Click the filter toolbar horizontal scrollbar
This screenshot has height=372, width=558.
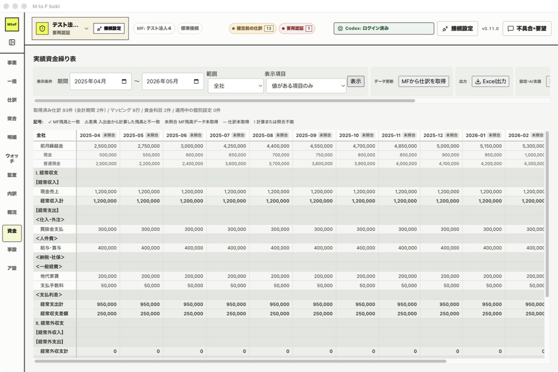click(x=225, y=101)
